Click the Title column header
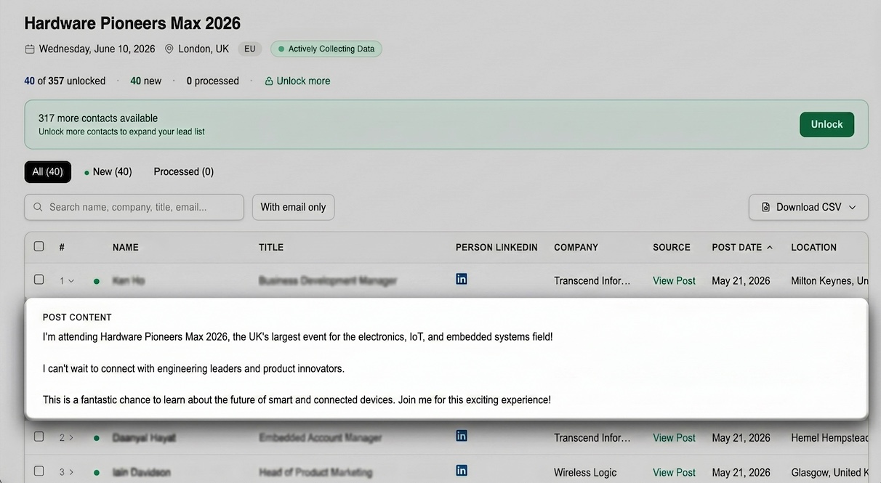Image resolution: width=881 pixels, height=483 pixels. pos(271,247)
